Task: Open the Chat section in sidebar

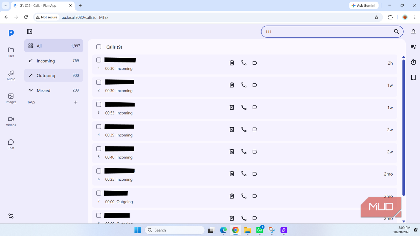Action: (x=11, y=144)
